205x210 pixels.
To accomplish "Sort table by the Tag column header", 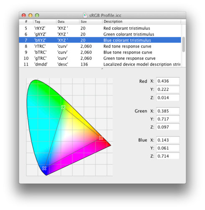I will [45, 21].
